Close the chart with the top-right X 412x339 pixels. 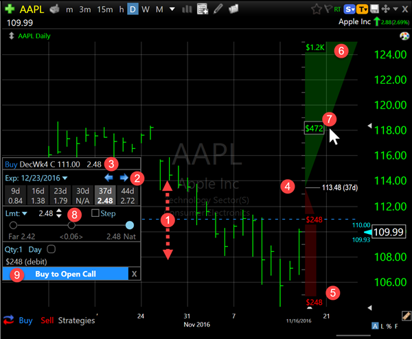coord(405,10)
